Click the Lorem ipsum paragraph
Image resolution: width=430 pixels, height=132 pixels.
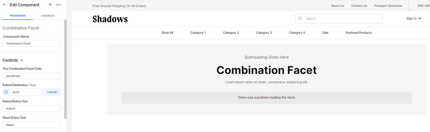click(x=267, y=82)
